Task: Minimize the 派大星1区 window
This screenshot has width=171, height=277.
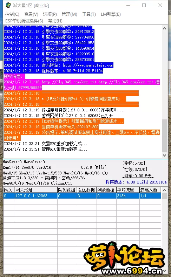Action: point(128,6)
